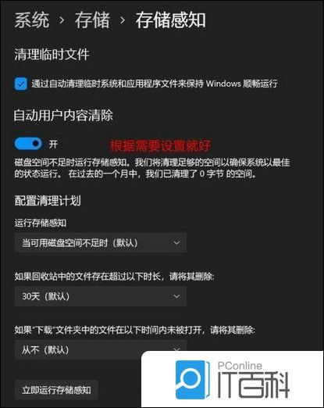The image size is (324, 408).
Task: Click the 立即运行存储感知 button
Action: click(x=56, y=390)
